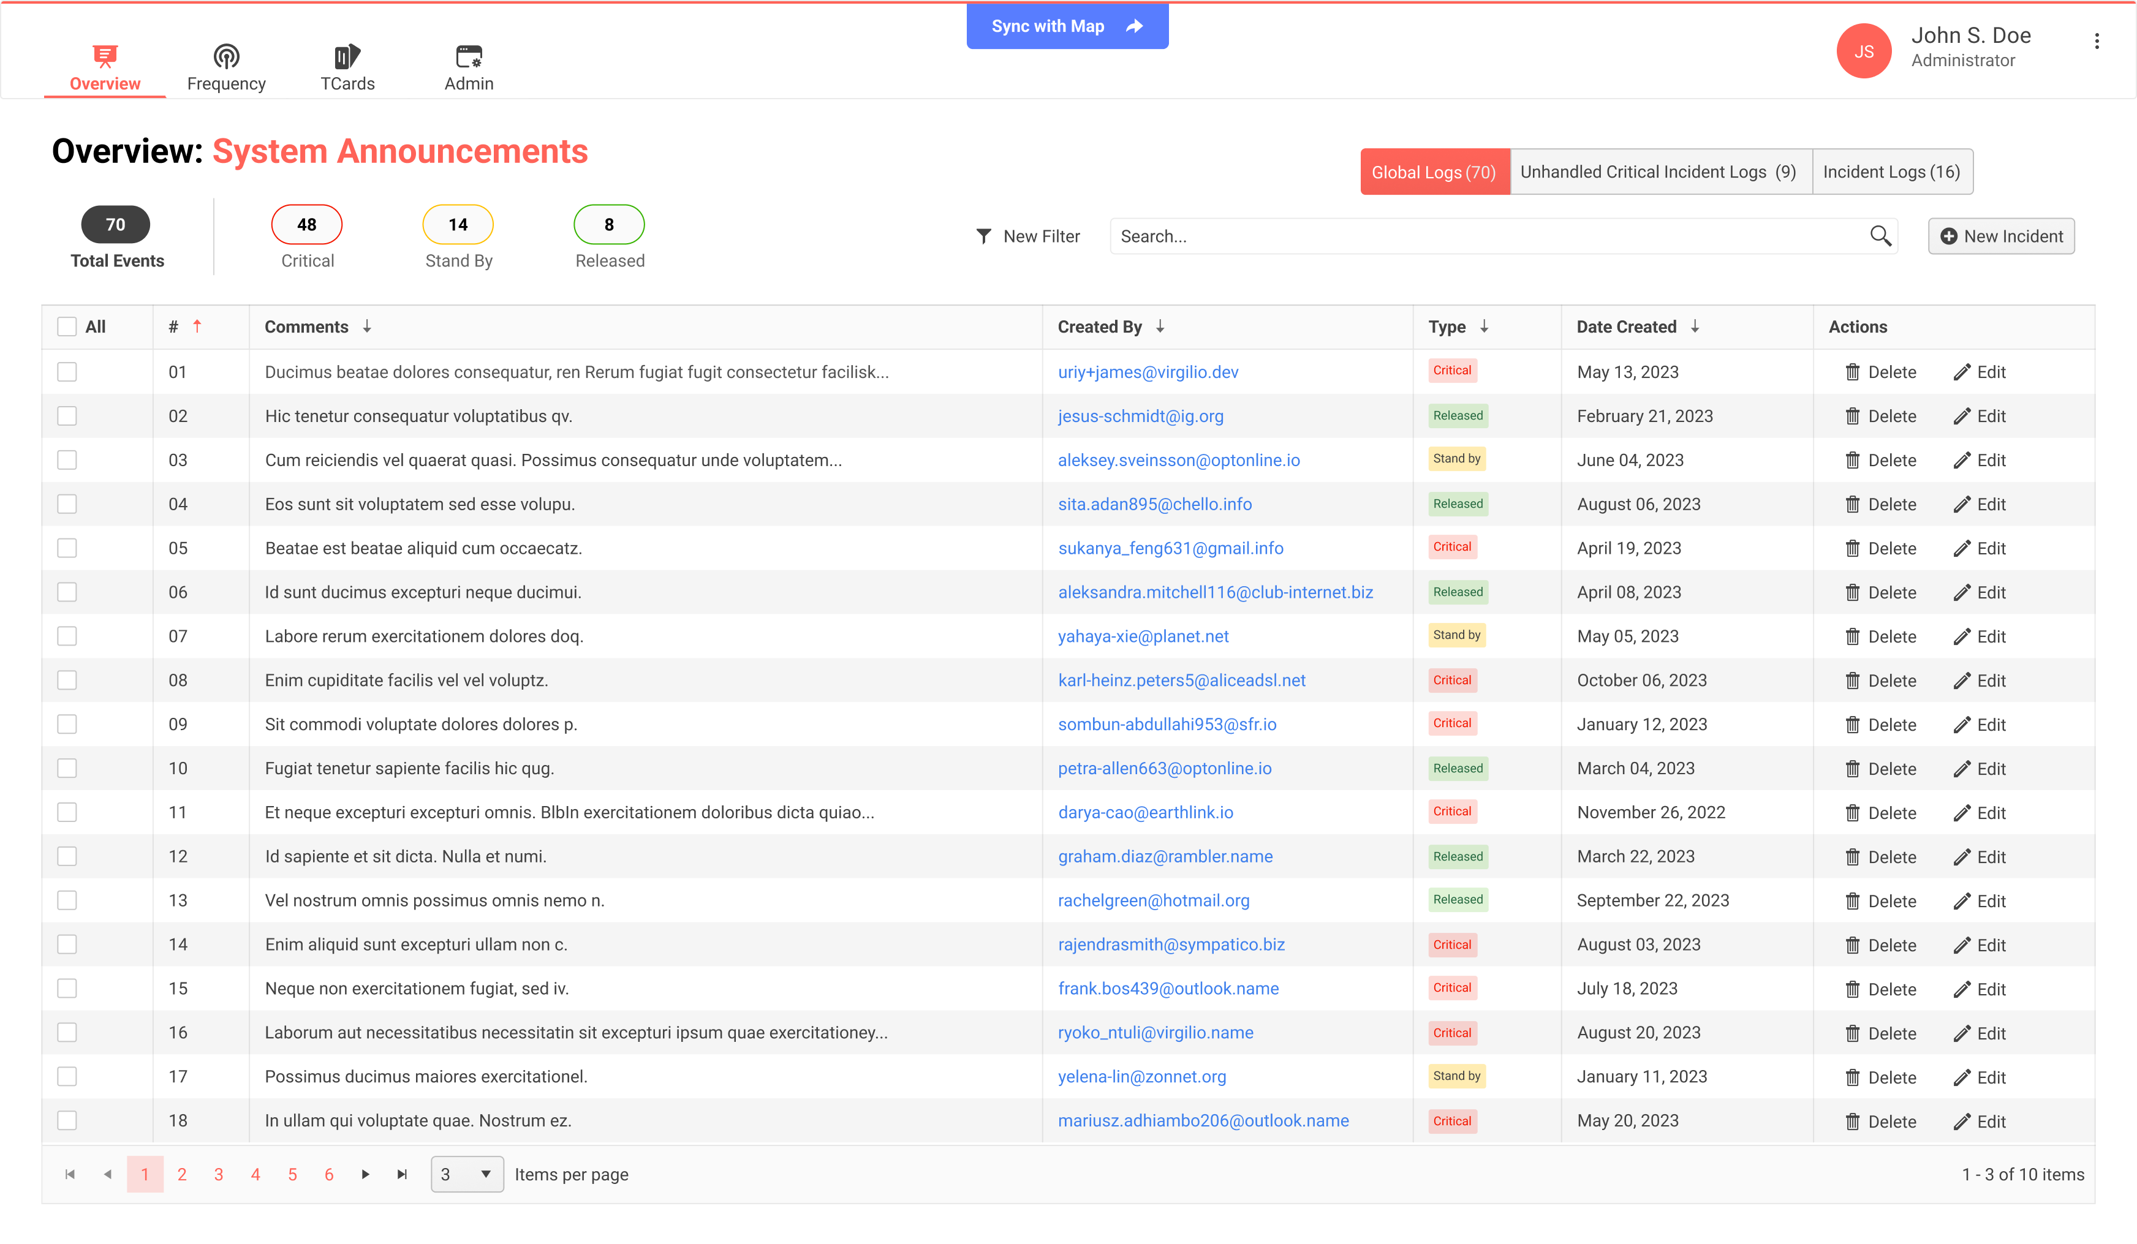Open the three-dot user menu

click(2097, 42)
